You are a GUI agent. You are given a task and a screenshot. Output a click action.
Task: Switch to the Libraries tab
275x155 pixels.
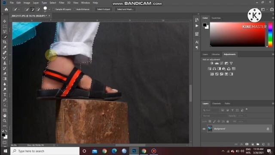(x=216, y=54)
